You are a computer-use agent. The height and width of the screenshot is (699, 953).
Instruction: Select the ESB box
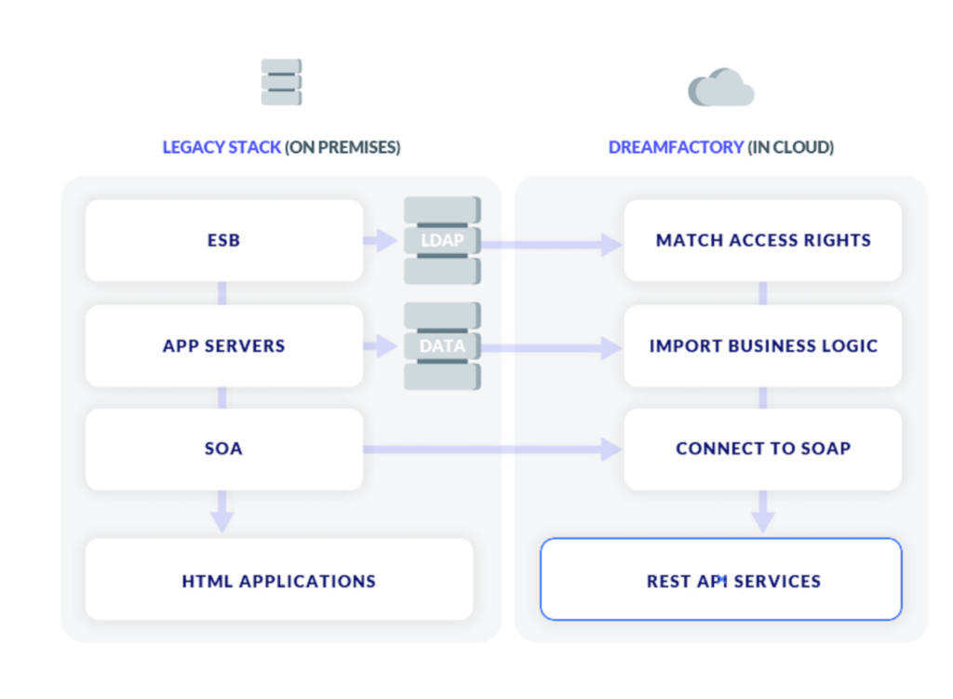[223, 240]
